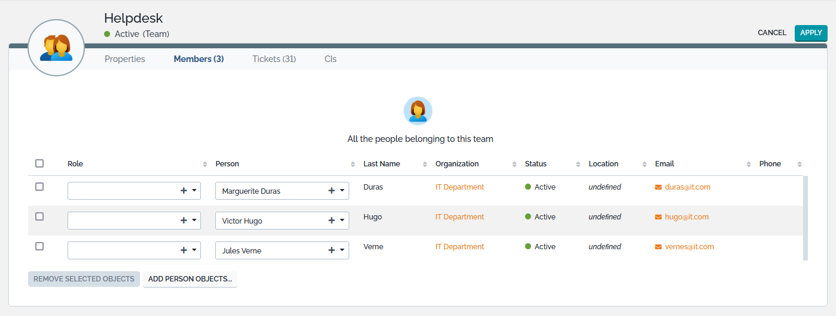Click the Helpdesk team avatar icon
836x316 pixels.
[x=56, y=48]
